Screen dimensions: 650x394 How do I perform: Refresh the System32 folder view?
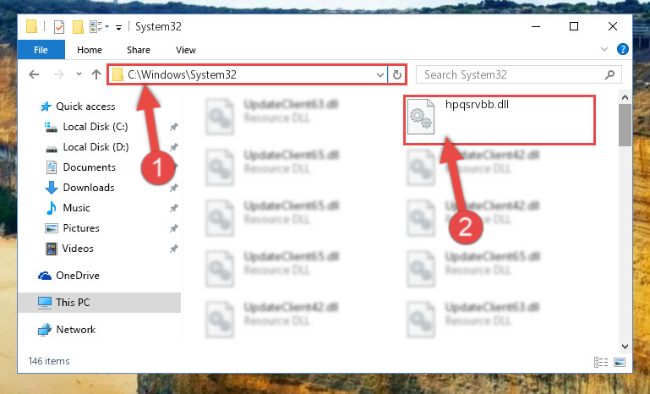pyautogui.click(x=397, y=74)
